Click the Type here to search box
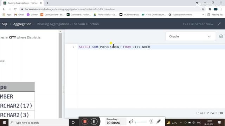The height and width of the screenshot is (126, 225). 39,122
